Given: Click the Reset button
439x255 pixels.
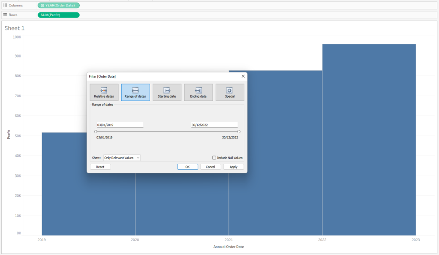Looking at the screenshot, I should tap(100, 167).
